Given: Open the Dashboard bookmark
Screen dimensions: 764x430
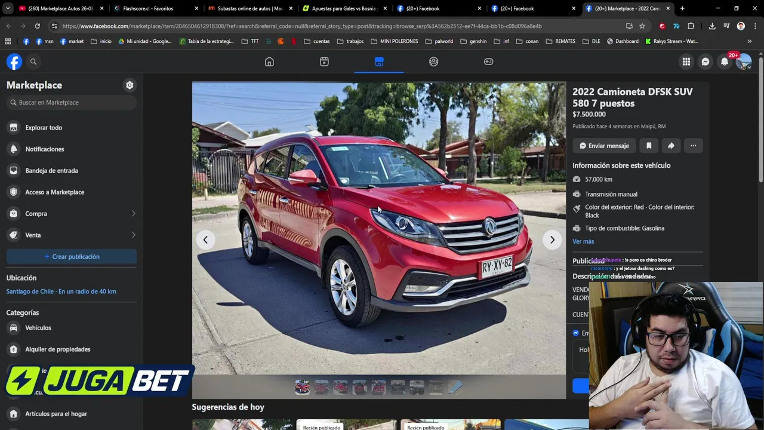Looking at the screenshot, I should (x=623, y=41).
